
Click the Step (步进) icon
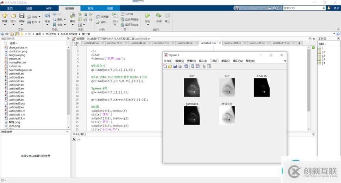[x=159, y=16]
